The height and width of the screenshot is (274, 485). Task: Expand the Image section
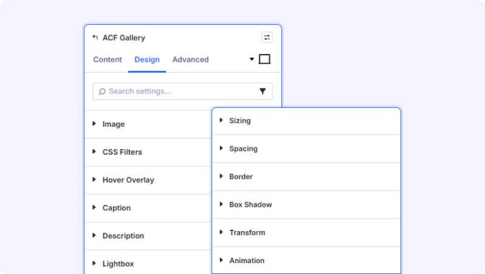pos(148,124)
